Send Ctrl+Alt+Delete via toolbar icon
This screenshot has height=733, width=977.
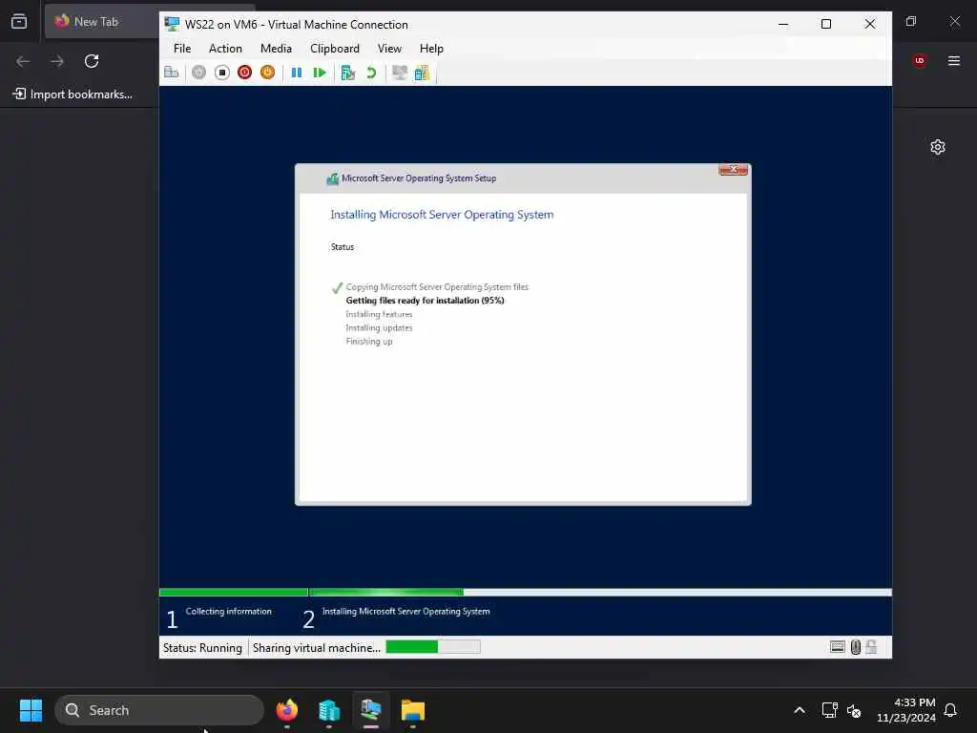172,73
